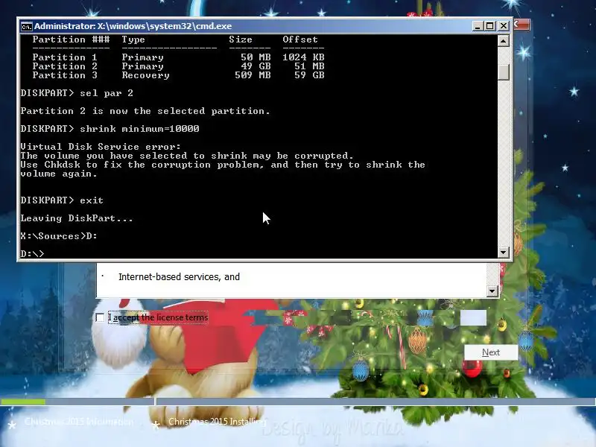
Task: Click the 'Christmas 2015 Information' step label
Action: click(x=79, y=422)
